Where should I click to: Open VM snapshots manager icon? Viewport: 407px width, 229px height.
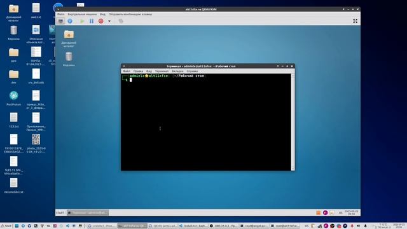121,21
